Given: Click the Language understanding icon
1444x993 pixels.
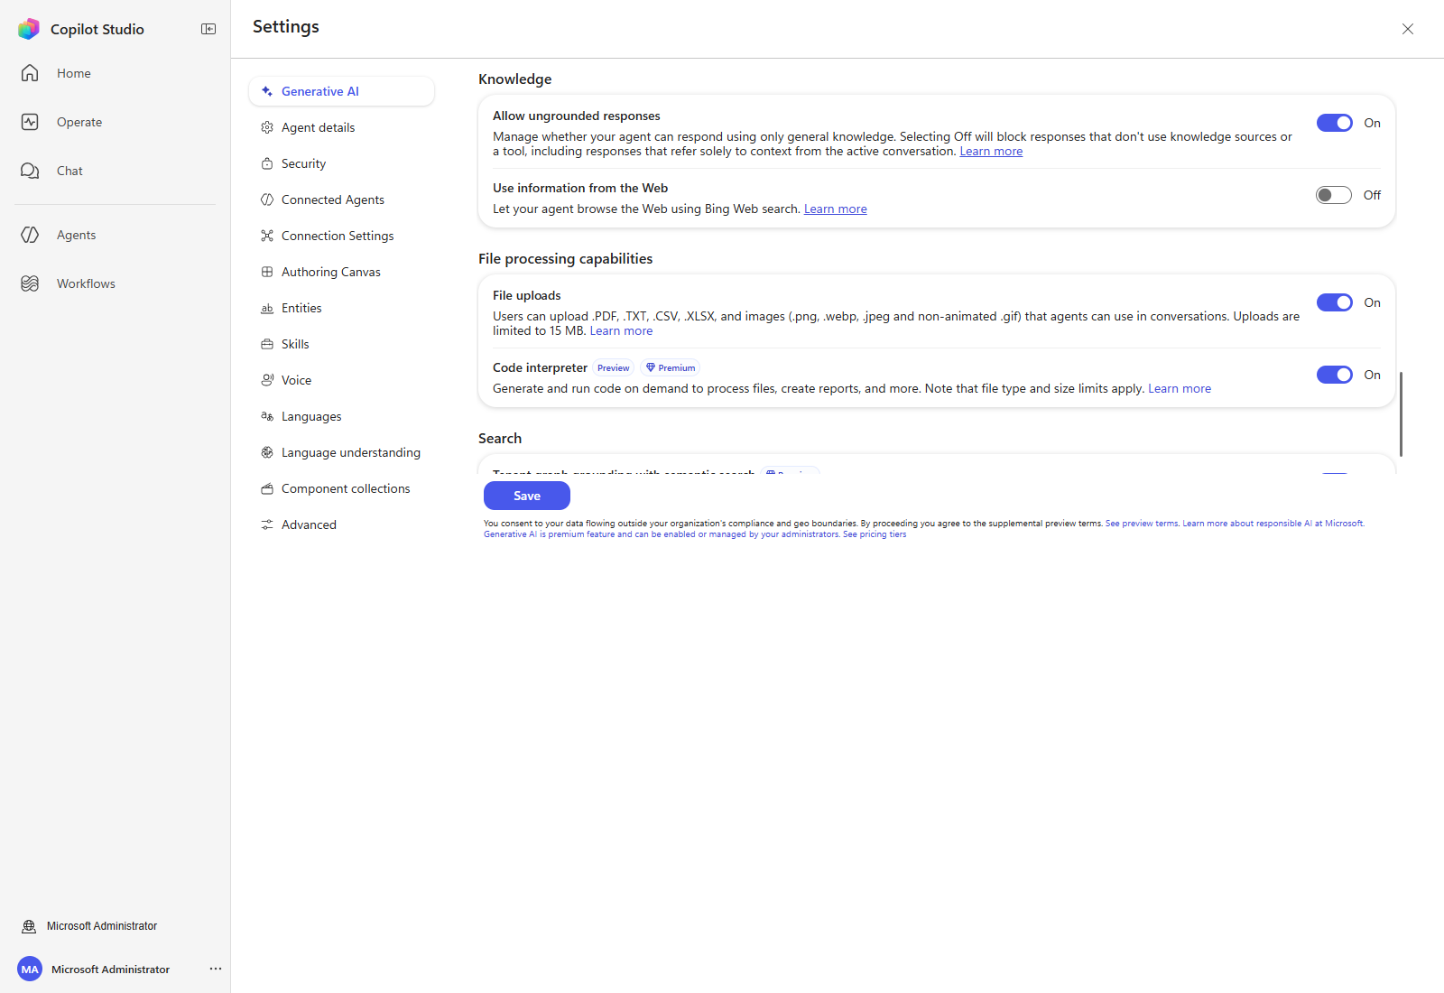Looking at the screenshot, I should [x=267, y=452].
